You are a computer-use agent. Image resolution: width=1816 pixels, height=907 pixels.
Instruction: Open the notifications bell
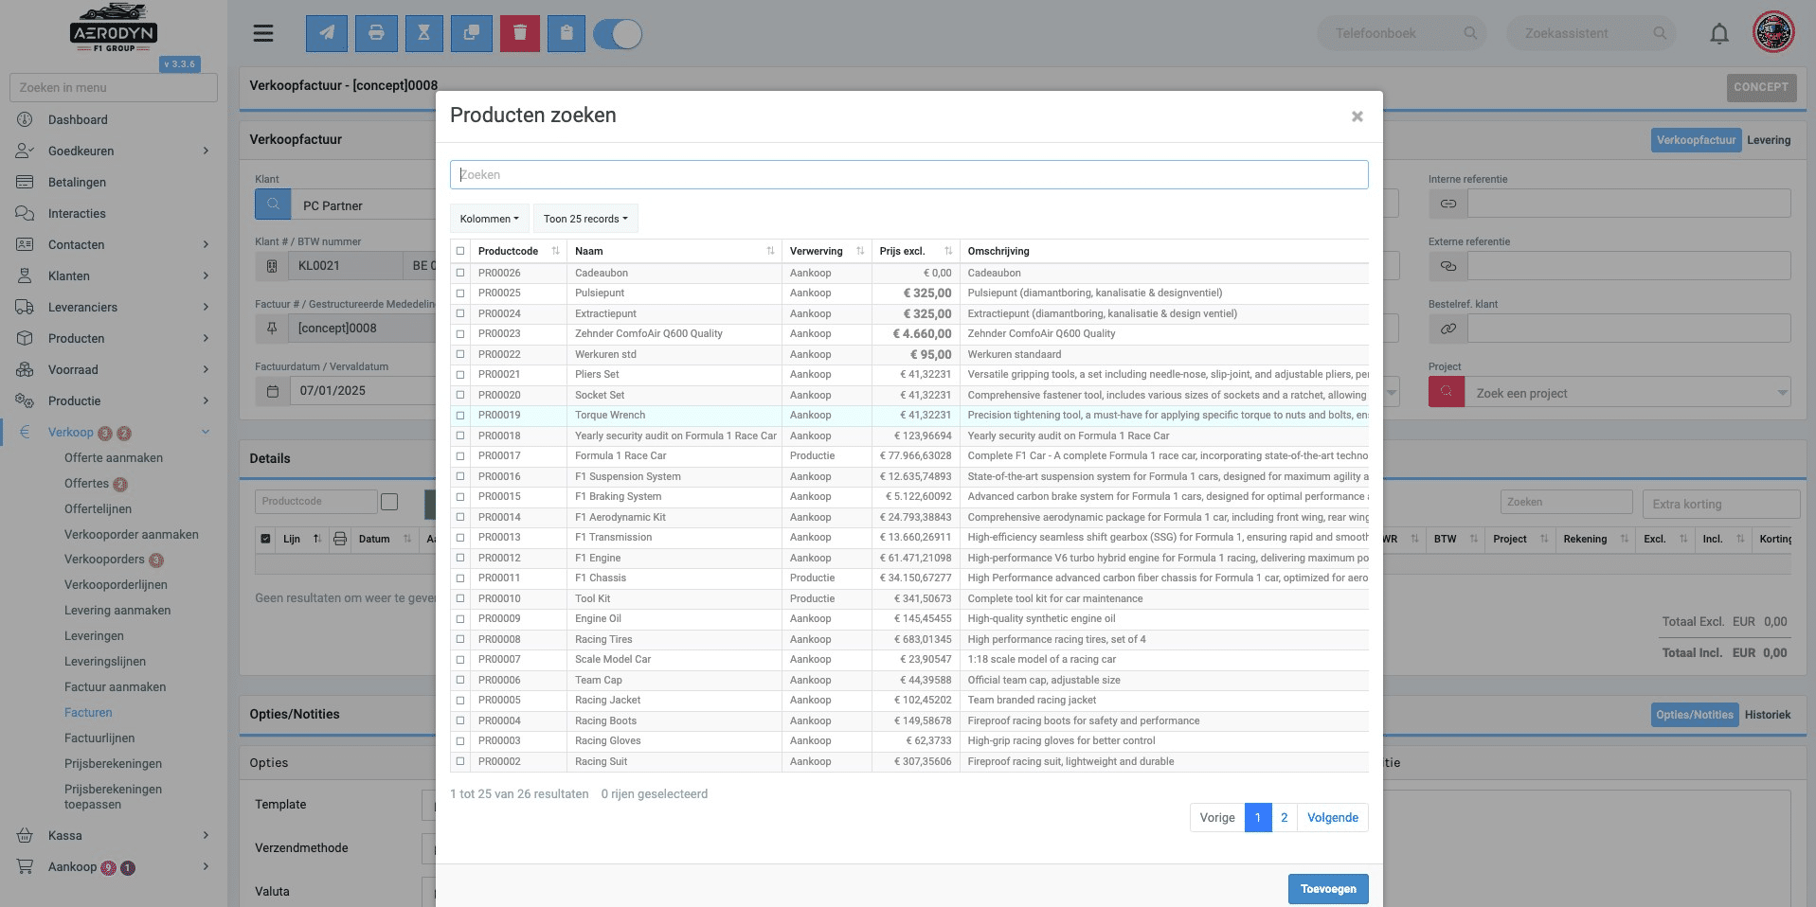click(1719, 34)
